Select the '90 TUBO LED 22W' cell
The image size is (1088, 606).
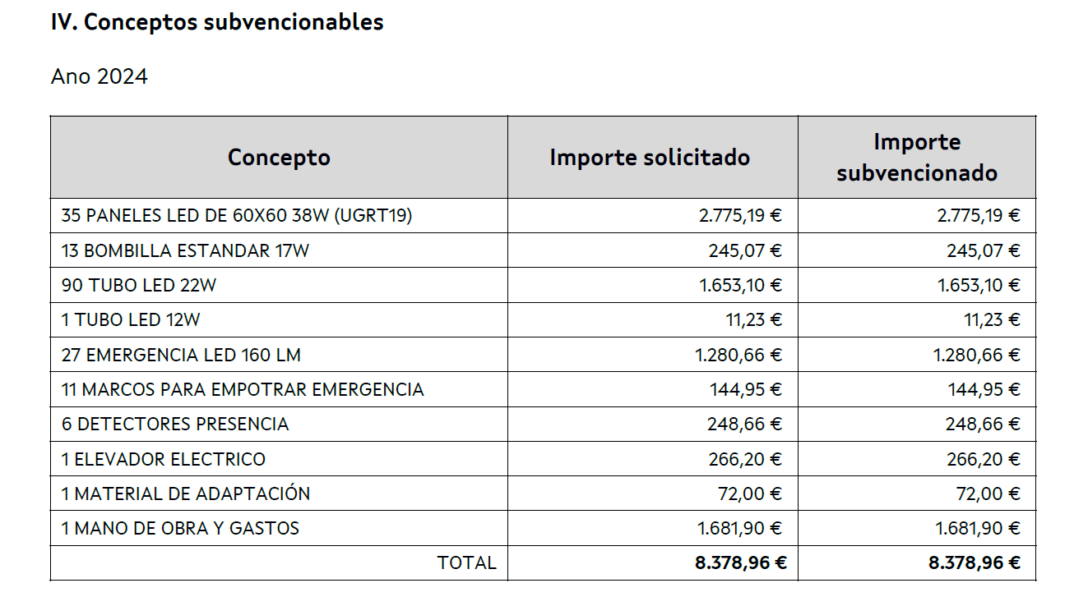pyautogui.click(x=139, y=286)
